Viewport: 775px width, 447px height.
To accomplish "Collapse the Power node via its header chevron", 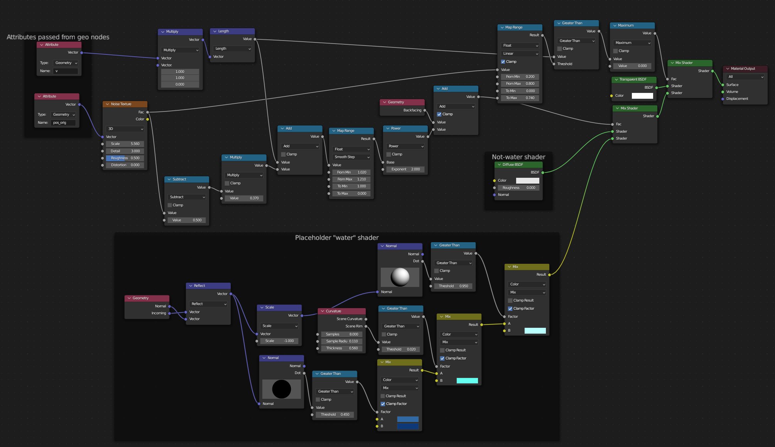I will pos(387,128).
